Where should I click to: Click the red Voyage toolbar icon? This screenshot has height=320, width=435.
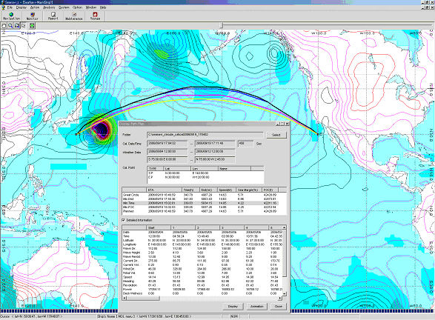(95, 16)
